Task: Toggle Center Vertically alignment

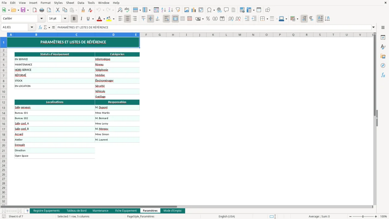Action: point(150,19)
